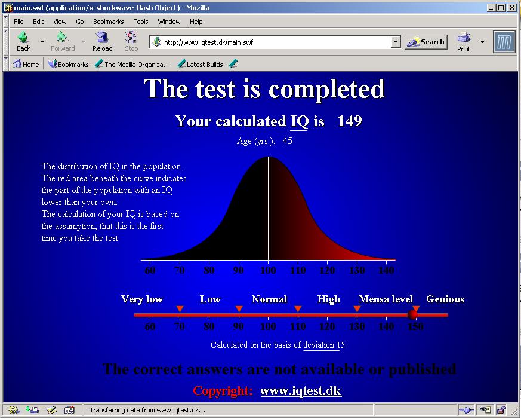
Task: Click the status text 'Transferring data from www.iqtest.dk...'
Action: (x=147, y=410)
